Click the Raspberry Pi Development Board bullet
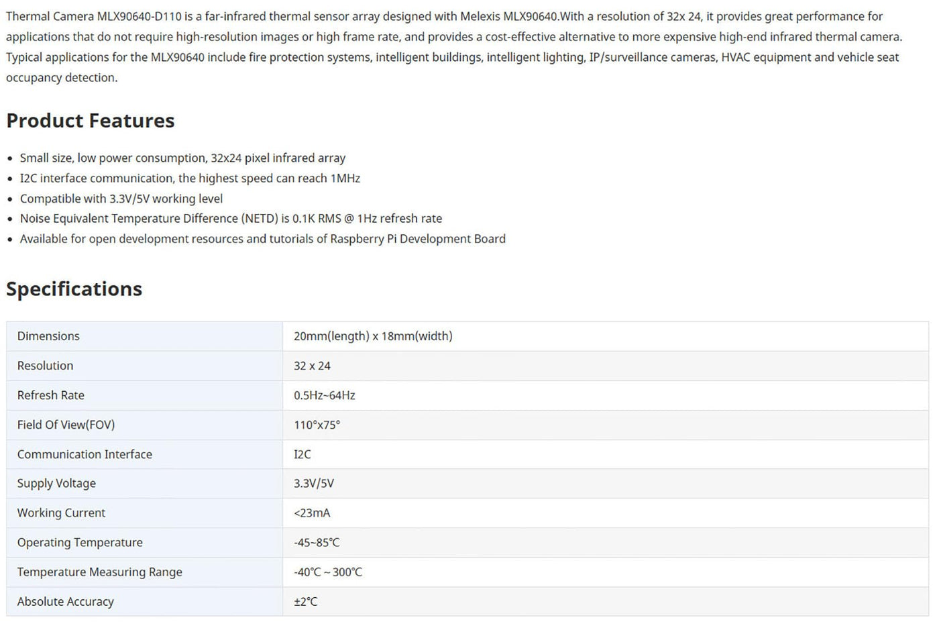This screenshot has height=624, width=939. (x=262, y=239)
